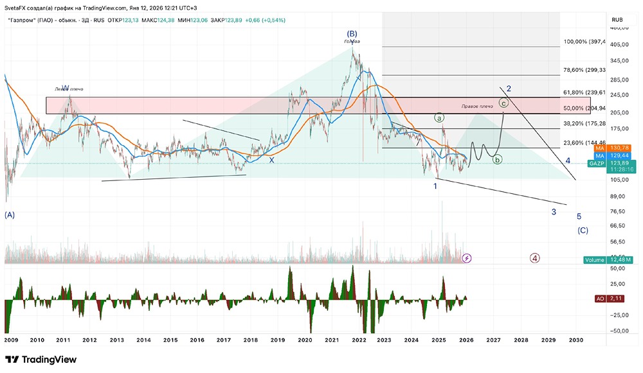
Task: Click the GAZP 123,89 price tag
Action: [x=612, y=163]
